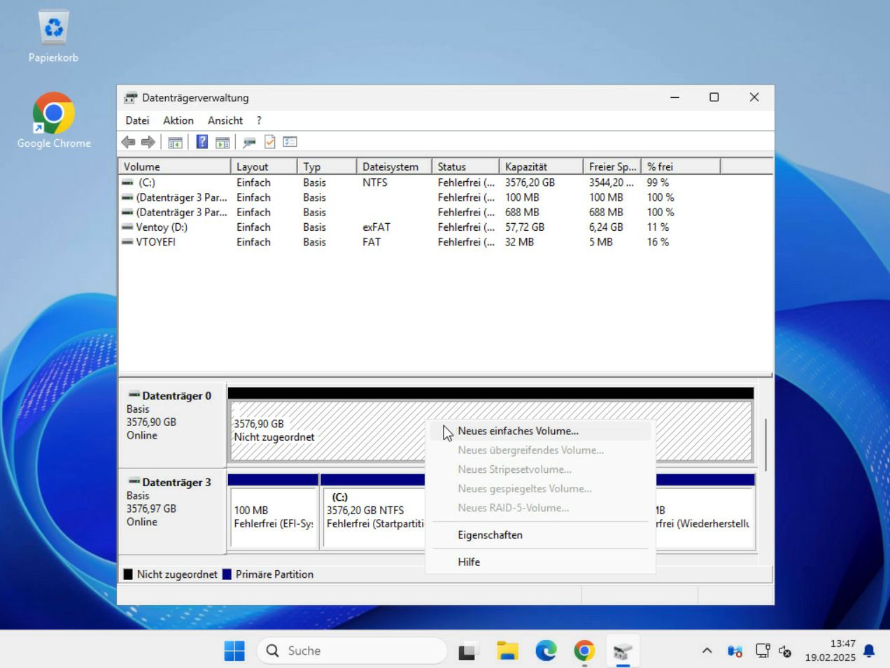The image size is (890, 668).
Task: Open the Windows Start button
Action: 234,651
